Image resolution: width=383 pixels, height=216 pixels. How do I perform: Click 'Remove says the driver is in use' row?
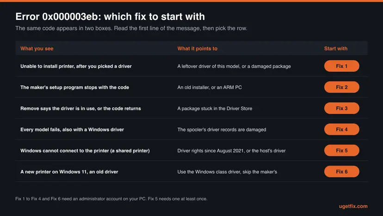pos(80,108)
